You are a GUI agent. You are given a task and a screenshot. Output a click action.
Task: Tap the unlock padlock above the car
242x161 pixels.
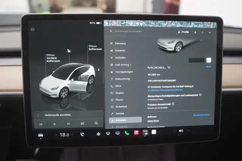[x=69, y=51]
